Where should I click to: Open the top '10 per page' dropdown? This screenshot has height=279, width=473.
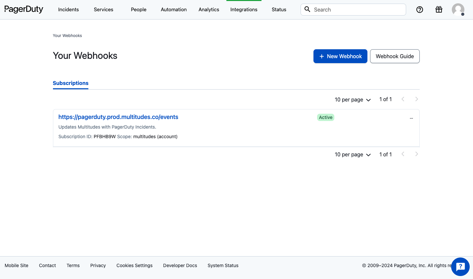pyautogui.click(x=353, y=99)
